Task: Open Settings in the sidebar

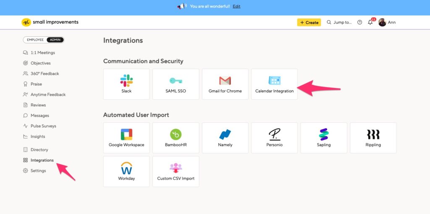Action: (x=38, y=171)
